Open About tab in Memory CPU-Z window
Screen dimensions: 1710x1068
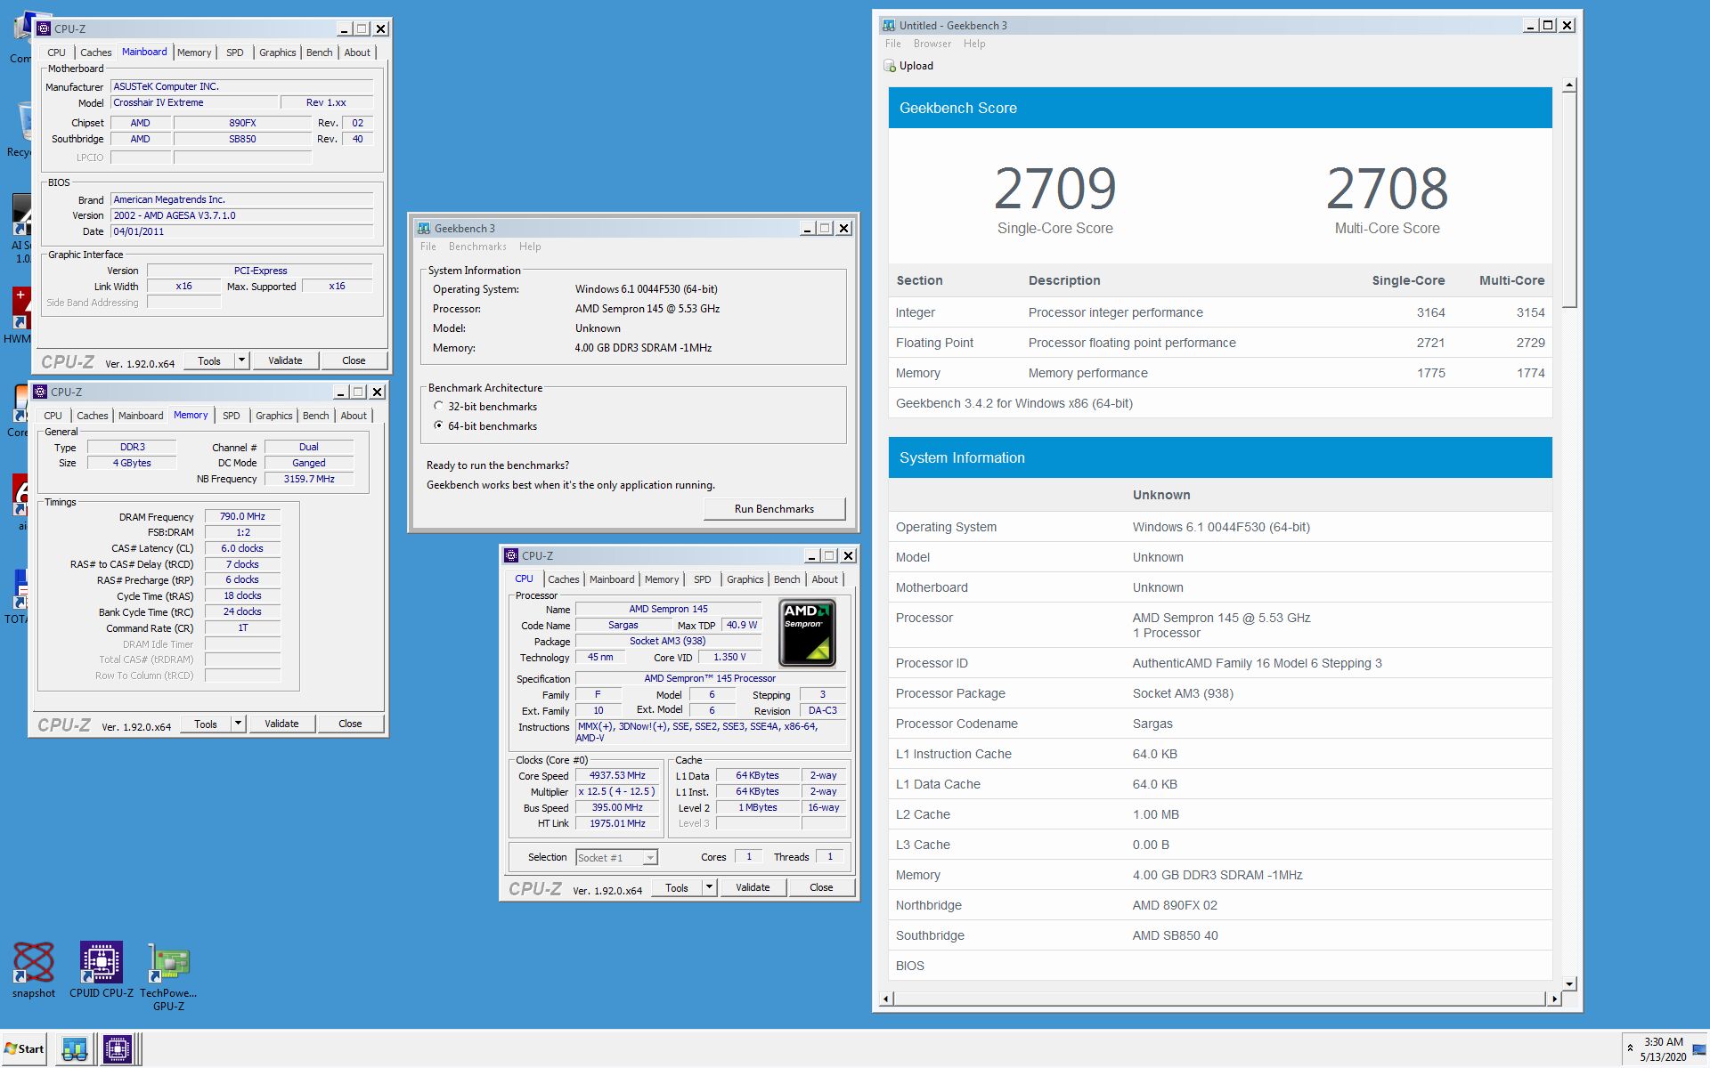[354, 416]
